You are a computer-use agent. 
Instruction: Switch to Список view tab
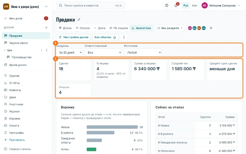[83, 28]
